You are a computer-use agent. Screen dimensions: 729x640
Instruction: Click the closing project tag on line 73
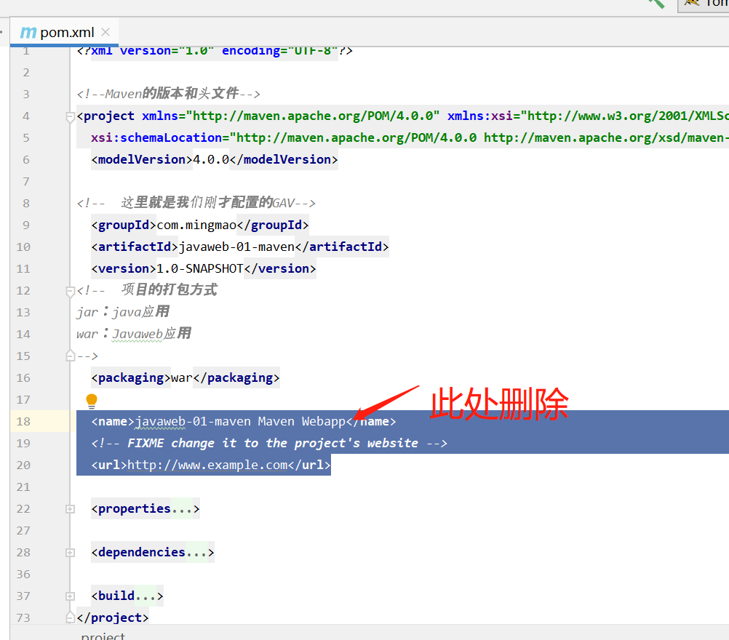113,617
